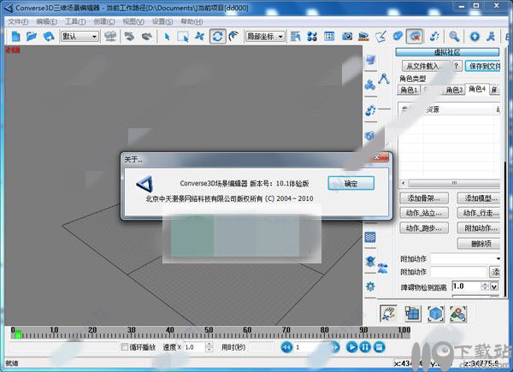Open the 设置(S) menu
Viewport: 513px width, 372px height.
pos(162,21)
